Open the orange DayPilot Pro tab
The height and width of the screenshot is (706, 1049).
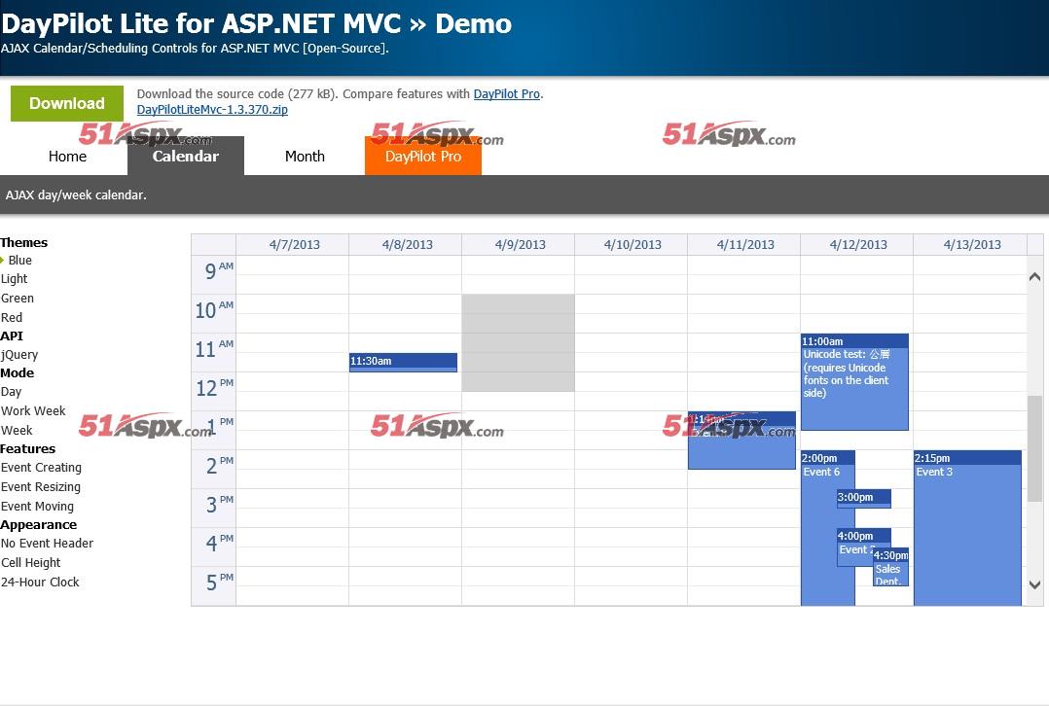click(x=422, y=157)
